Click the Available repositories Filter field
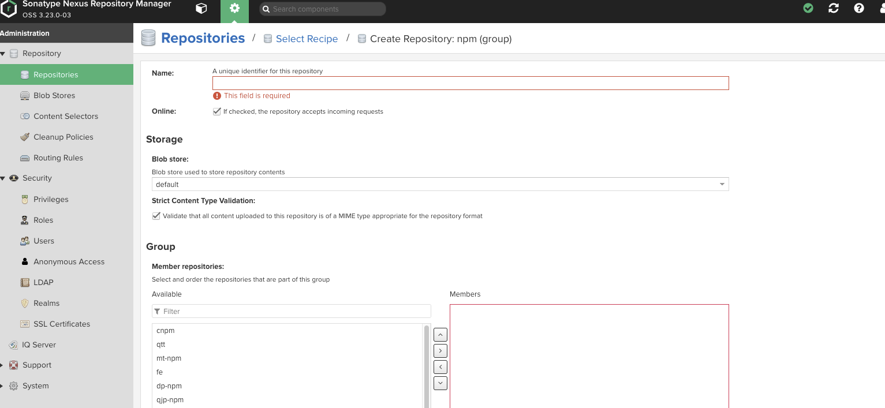885x408 pixels. (292, 311)
